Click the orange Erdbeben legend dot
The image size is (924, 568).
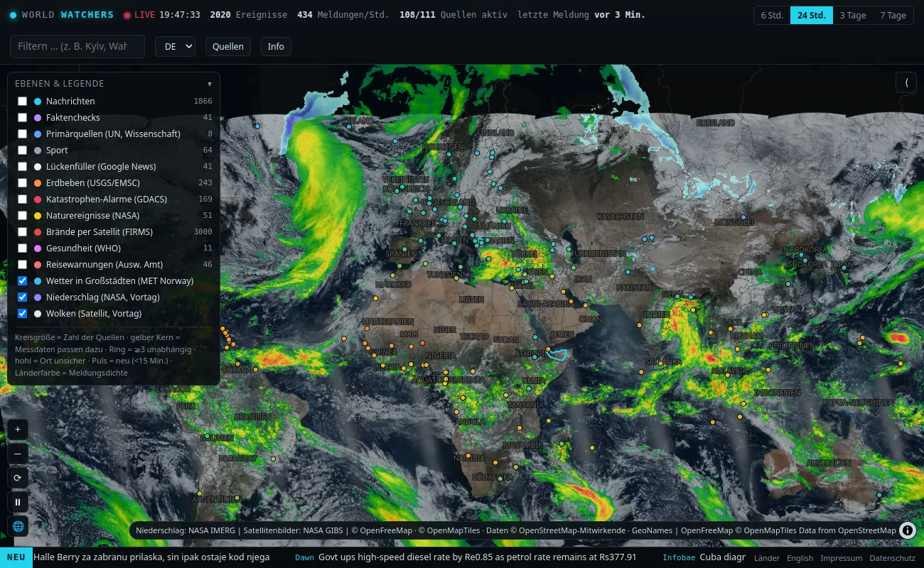pyautogui.click(x=38, y=183)
